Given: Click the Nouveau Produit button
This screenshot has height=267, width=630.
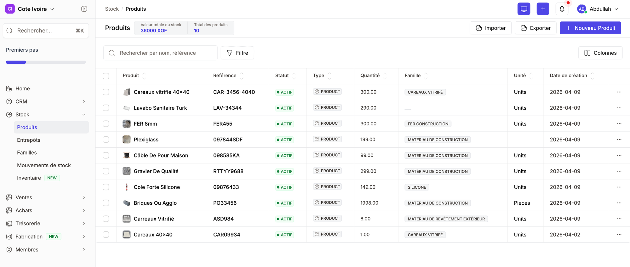Looking at the screenshot, I should pyautogui.click(x=590, y=28).
